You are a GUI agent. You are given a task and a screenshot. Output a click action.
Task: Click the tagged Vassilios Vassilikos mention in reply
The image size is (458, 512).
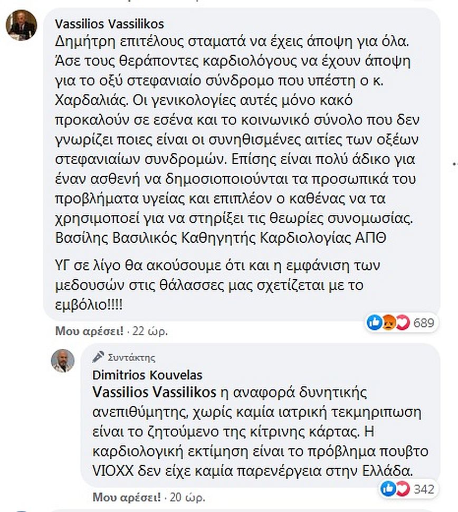(154, 392)
